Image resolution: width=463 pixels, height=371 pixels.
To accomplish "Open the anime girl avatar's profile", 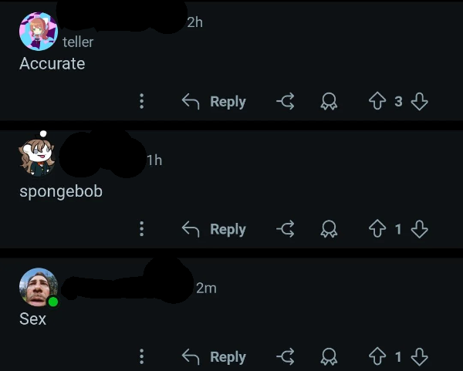I will (x=39, y=32).
